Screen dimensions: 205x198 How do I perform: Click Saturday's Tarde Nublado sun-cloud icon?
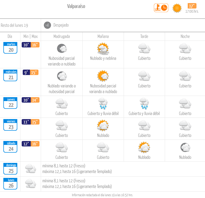[x=144, y=147]
